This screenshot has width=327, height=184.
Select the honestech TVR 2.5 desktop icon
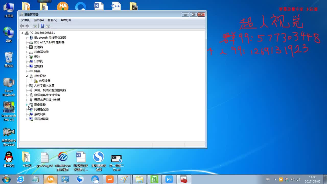9,112
